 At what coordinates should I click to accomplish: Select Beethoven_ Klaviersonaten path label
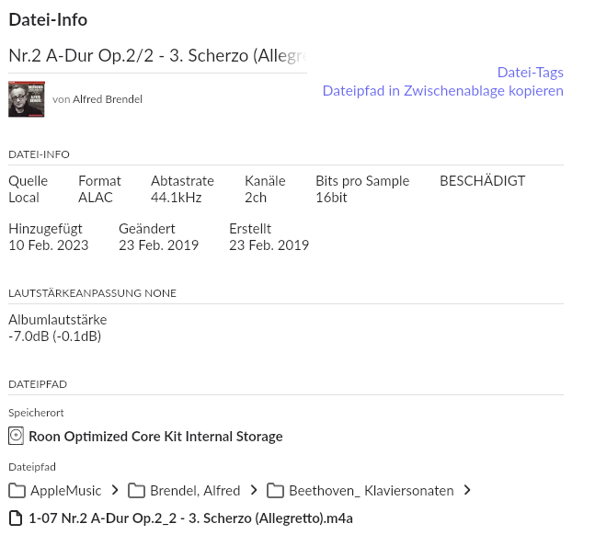pos(372,491)
